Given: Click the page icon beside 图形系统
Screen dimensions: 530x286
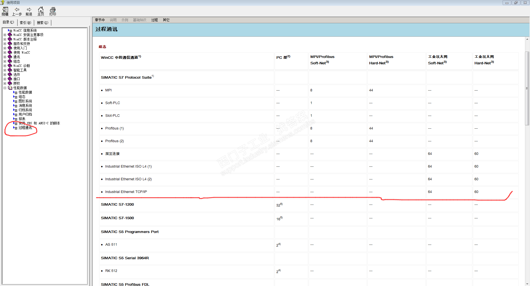Looking at the screenshot, I should point(15,101).
